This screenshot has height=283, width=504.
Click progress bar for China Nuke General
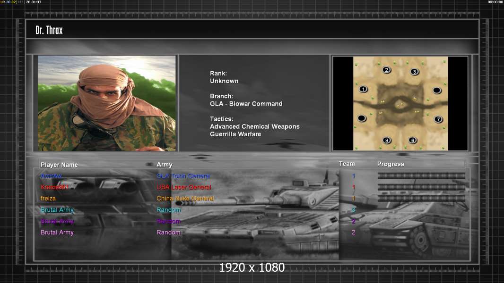[421, 199]
